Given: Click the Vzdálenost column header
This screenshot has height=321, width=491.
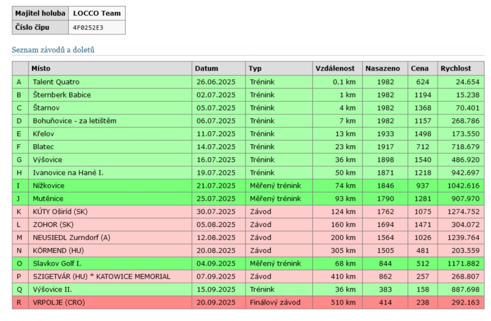Looking at the screenshot, I should click(x=334, y=69).
